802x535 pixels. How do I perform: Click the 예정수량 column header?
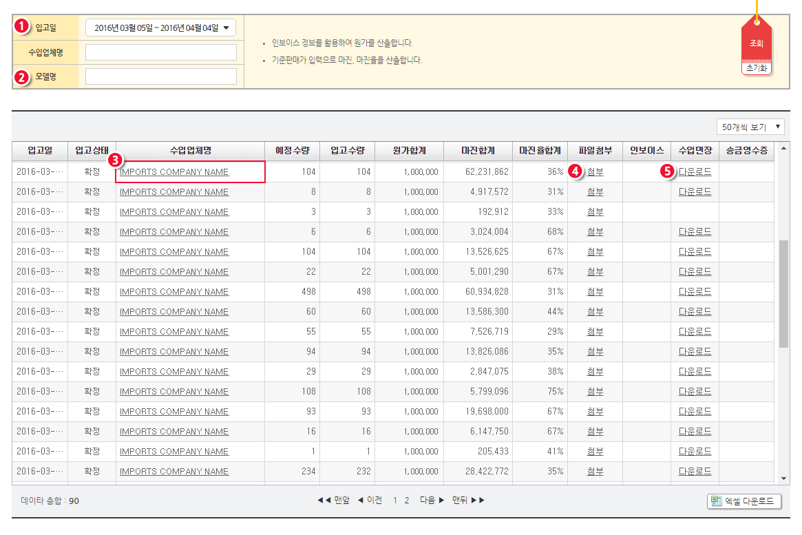(x=293, y=150)
